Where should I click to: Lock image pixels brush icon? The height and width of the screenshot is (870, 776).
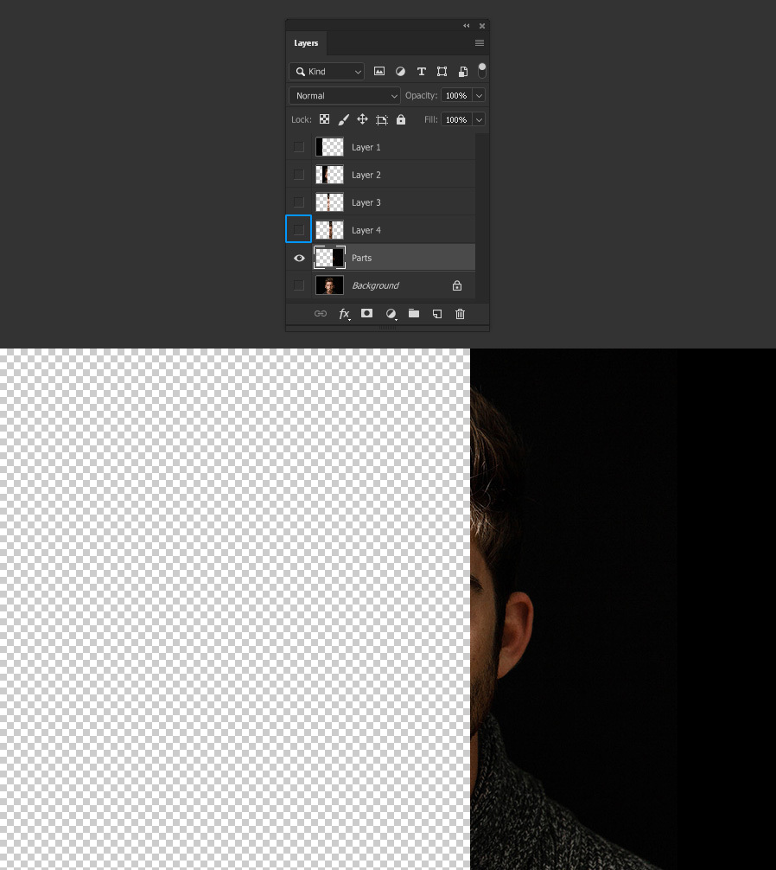(344, 119)
